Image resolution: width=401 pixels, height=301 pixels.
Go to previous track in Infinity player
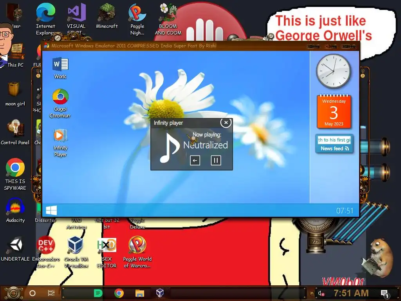pyautogui.click(x=195, y=160)
